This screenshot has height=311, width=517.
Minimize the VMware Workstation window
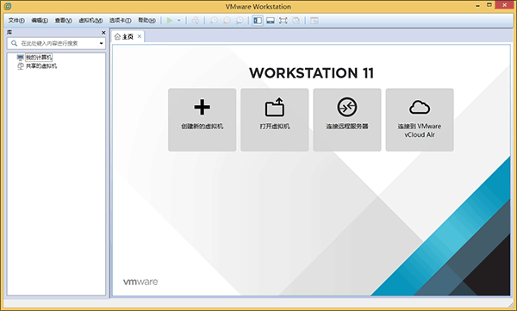click(477, 6)
